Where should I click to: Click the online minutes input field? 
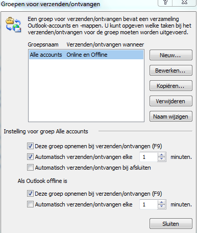(149, 157)
